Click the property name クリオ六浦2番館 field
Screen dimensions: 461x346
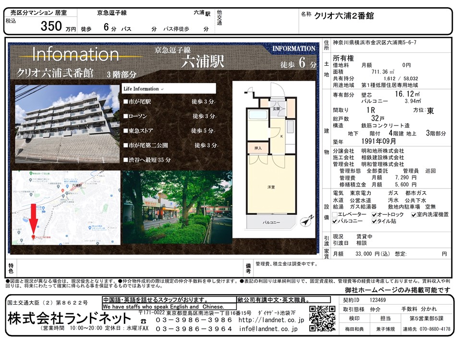(x=344, y=15)
